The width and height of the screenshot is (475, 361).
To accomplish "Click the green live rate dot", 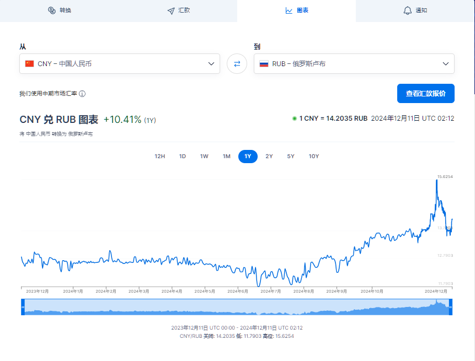I will [x=294, y=118].
